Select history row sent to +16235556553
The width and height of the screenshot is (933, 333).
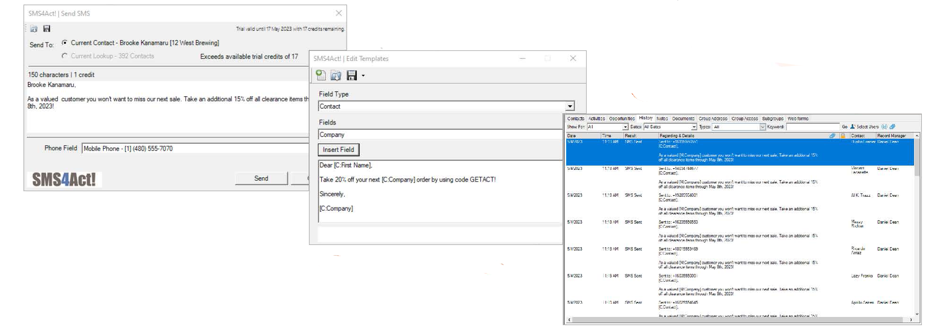[x=740, y=232]
